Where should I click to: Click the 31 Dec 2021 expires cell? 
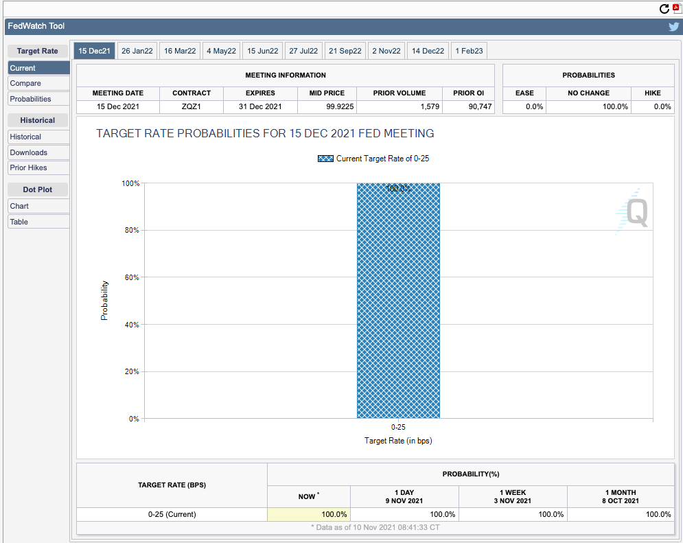[260, 106]
